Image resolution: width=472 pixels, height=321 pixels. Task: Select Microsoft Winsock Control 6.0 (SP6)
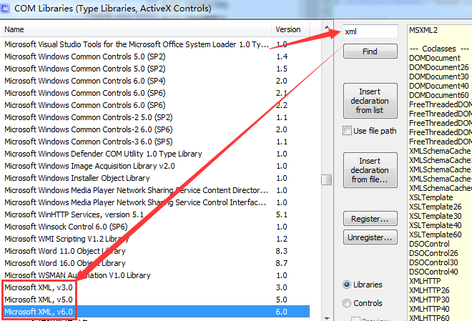click(155, 227)
